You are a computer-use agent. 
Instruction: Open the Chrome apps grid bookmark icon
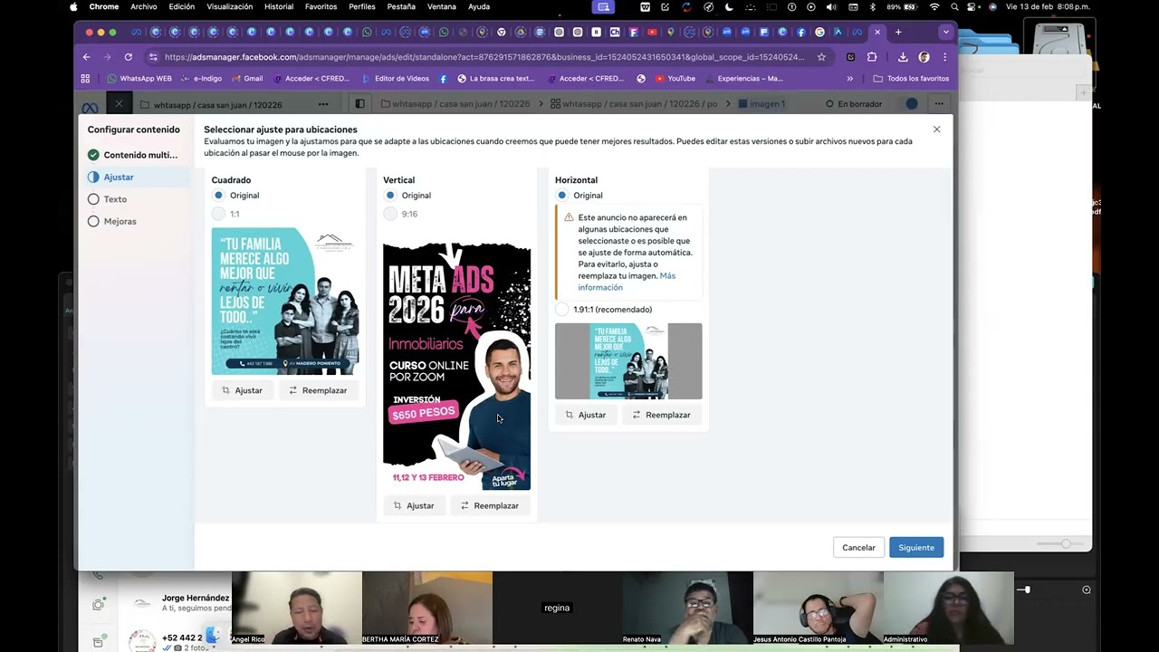point(85,79)
